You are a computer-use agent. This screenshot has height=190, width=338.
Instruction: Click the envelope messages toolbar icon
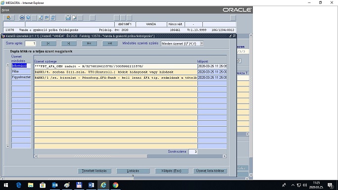click(68, 18)
